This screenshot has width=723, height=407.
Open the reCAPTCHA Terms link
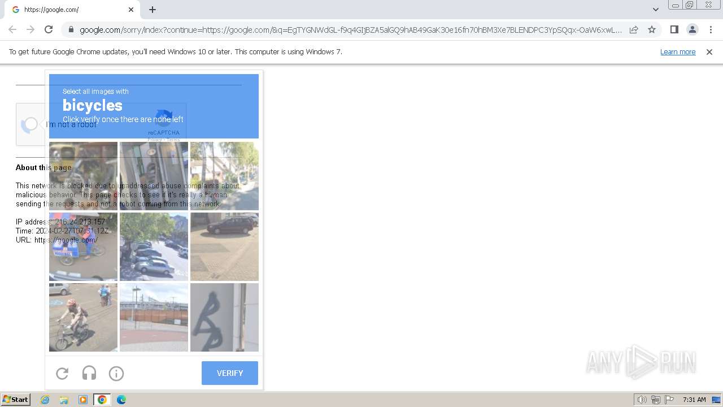[x=173, y=140]
